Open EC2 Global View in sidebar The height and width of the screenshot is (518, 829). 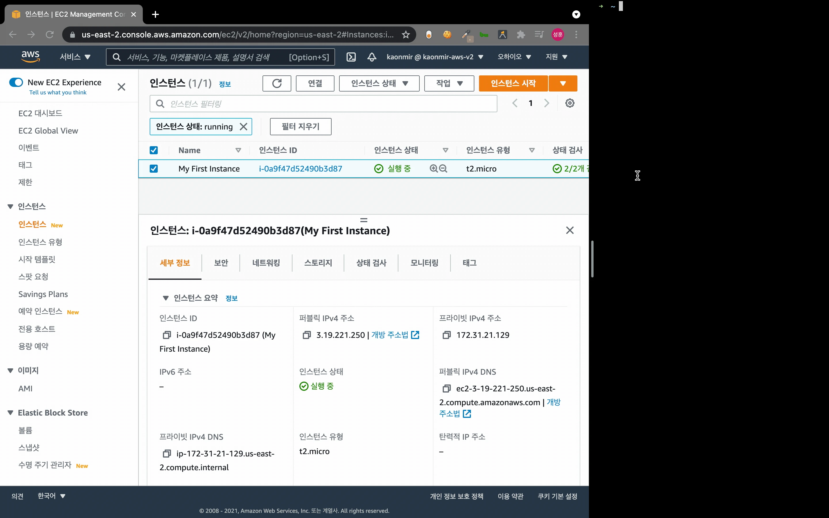[x=48, y=131]
